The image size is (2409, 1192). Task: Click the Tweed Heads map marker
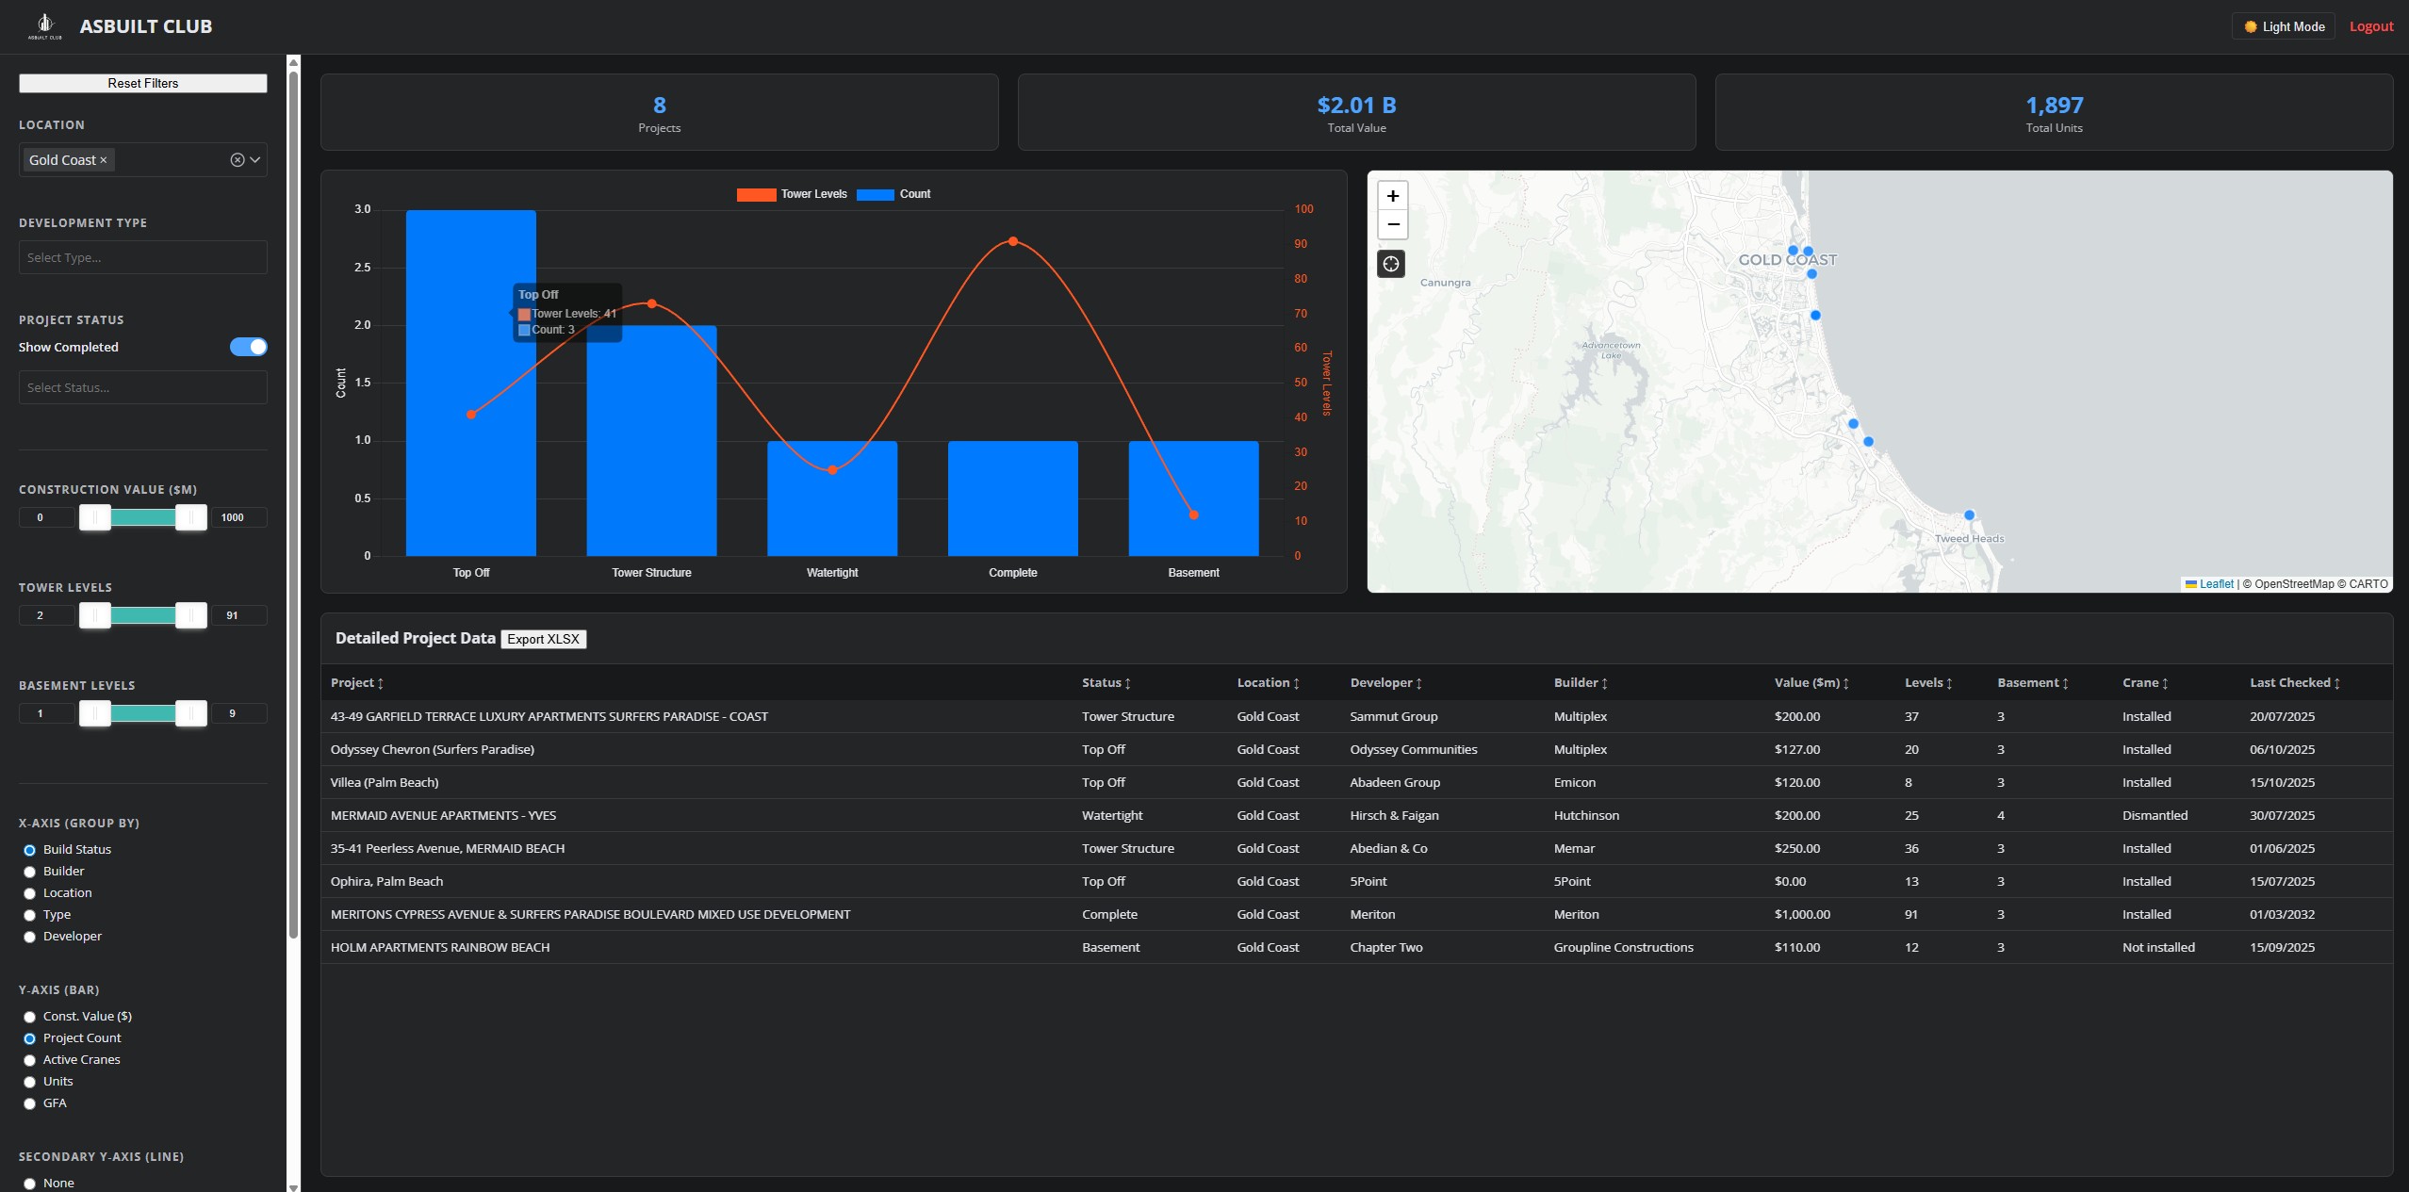pyautogui.click(x=1969, y=515)
